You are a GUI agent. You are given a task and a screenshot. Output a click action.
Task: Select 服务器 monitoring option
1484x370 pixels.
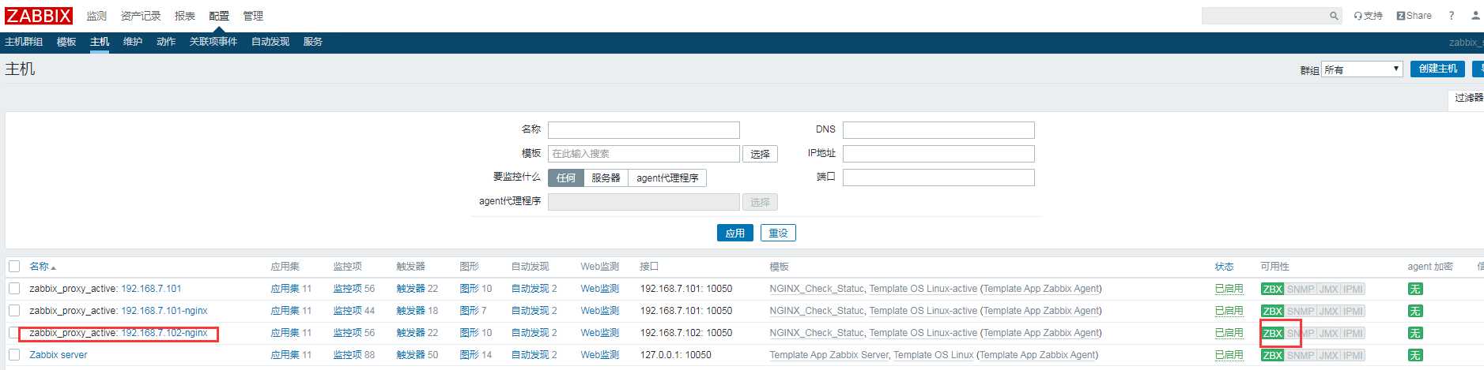point(606,178)
